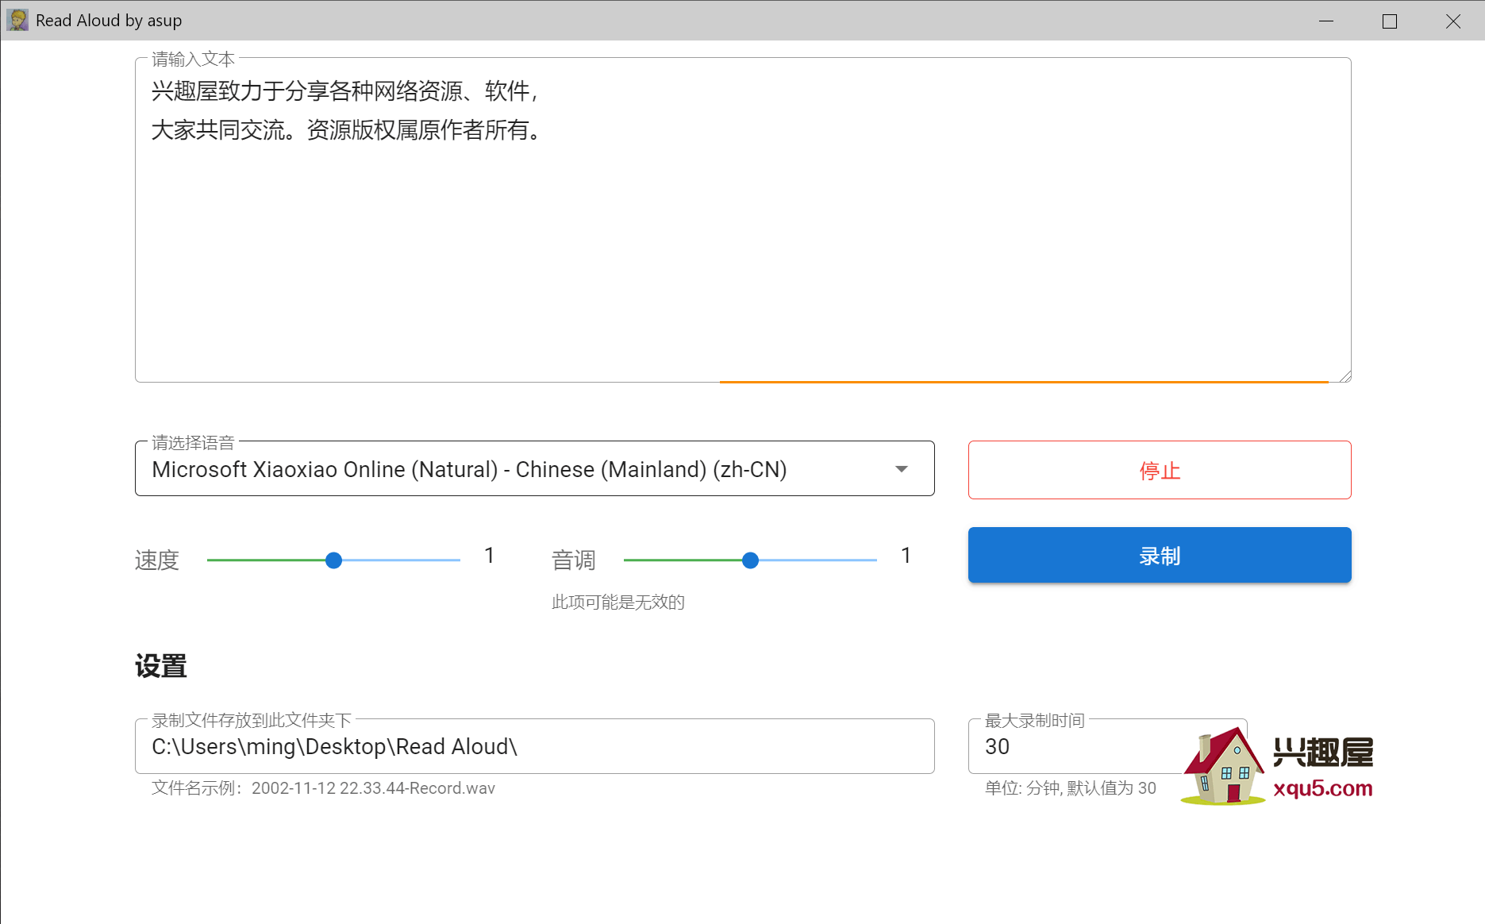Click the text area resize handle corner
Screen dimensions: 1485x924
(1345, 376)
